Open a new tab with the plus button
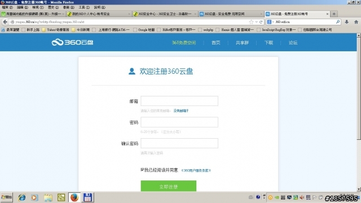This screenshot has width=361, height=203. (x=334, y=14)
